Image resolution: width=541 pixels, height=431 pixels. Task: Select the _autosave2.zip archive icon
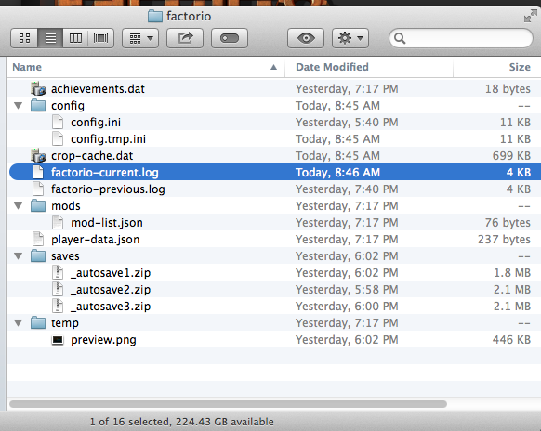click(58, 289)
